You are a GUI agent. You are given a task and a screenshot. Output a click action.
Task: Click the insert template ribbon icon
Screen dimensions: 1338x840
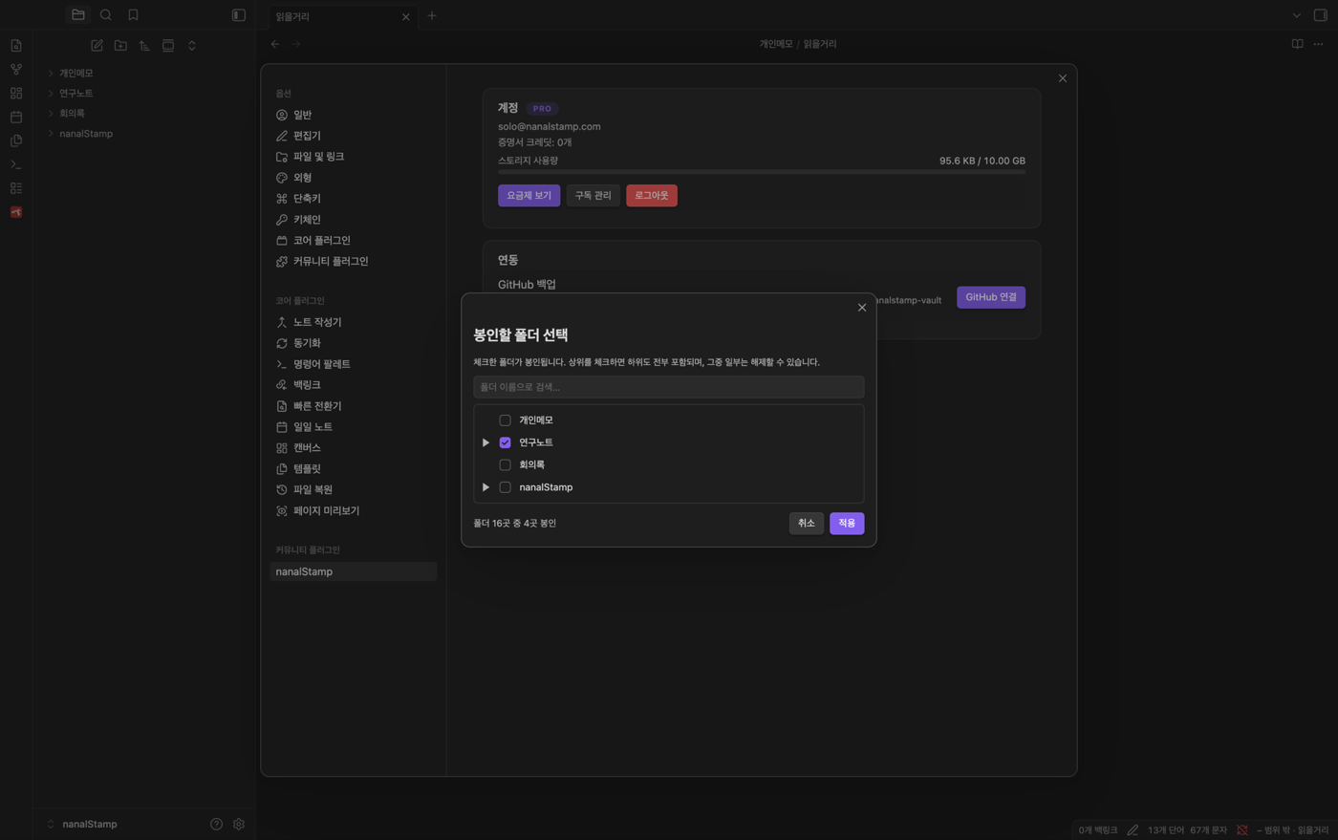[16, 140]
